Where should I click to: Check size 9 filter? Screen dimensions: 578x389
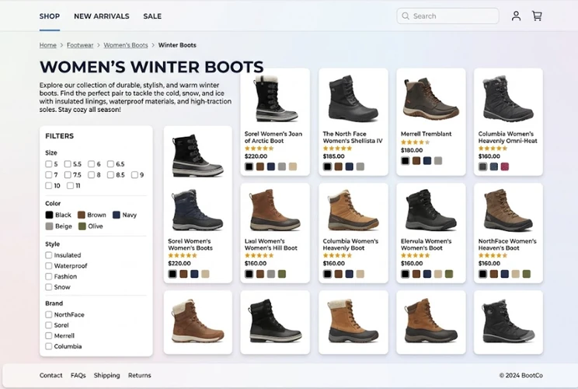coord(134,174)
